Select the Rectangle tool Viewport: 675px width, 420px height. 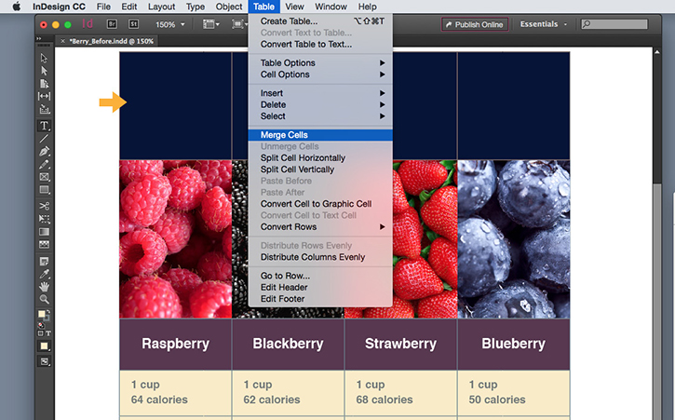click(44, 190)
